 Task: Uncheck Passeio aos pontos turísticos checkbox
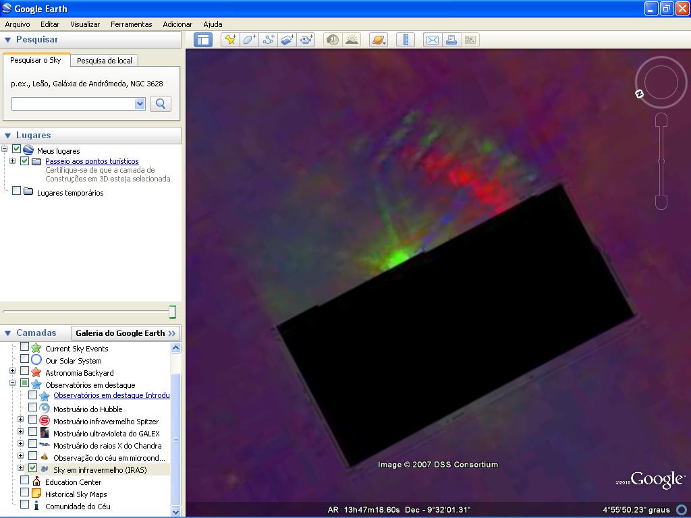click(25, 161)
